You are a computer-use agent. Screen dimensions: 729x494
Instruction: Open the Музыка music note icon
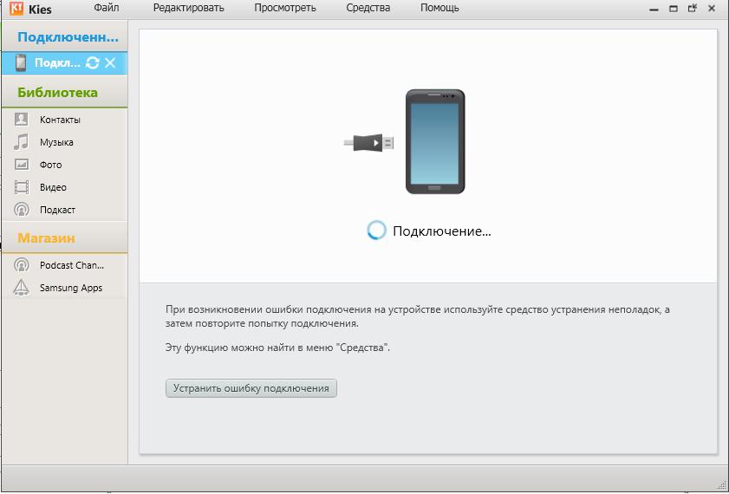pos(21,142)
